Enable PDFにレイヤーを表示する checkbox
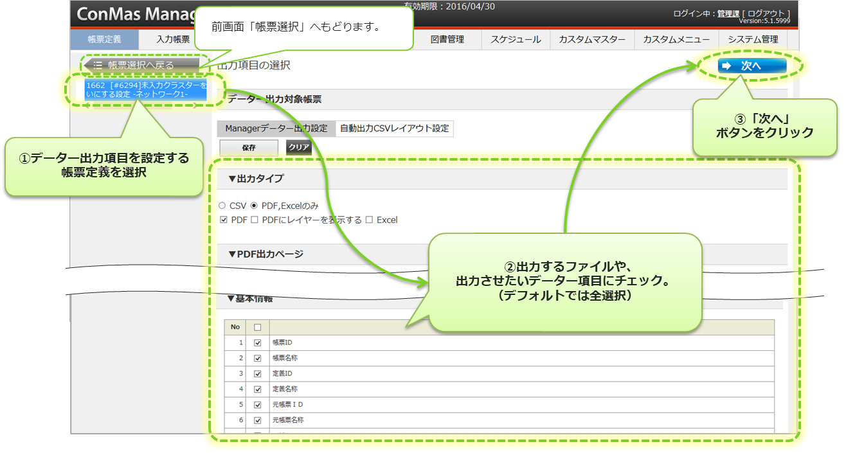The width and height of the screenshot is (855, 453). (255, 220)
